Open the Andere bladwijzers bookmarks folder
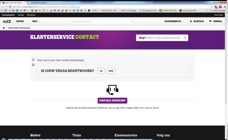 [x=217, y=11]
